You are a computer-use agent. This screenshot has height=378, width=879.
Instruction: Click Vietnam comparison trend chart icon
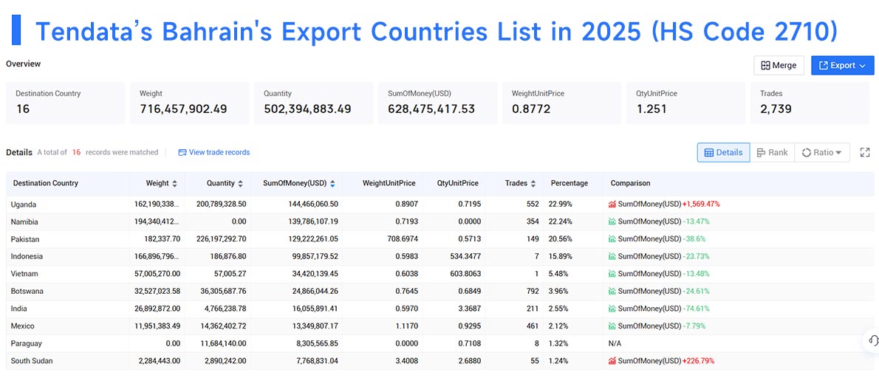pos(612,274)
